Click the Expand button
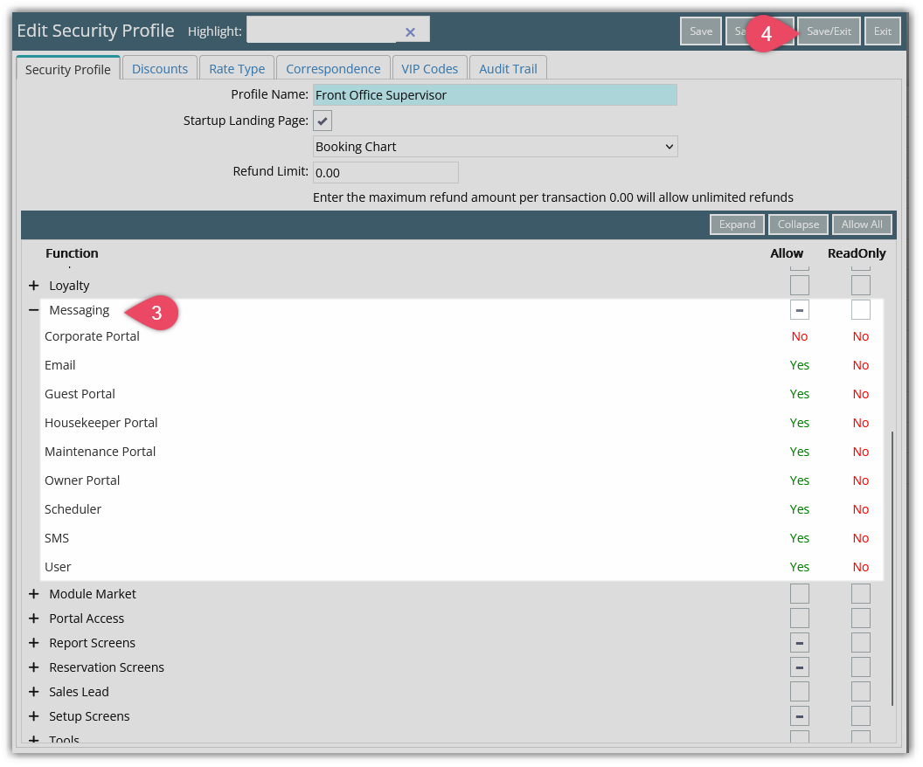 [737, 225]
